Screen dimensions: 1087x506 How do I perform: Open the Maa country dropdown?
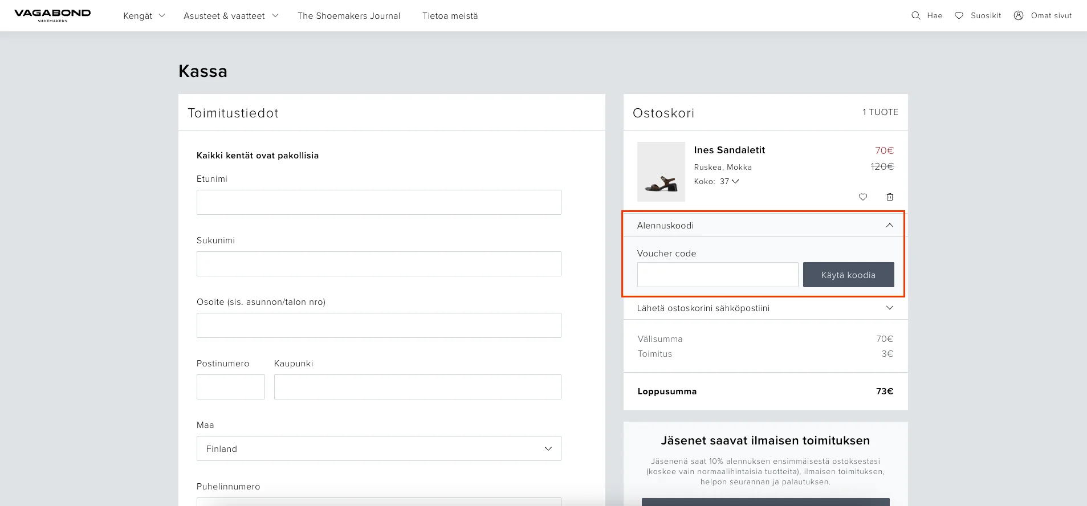[x=379, y=448]
